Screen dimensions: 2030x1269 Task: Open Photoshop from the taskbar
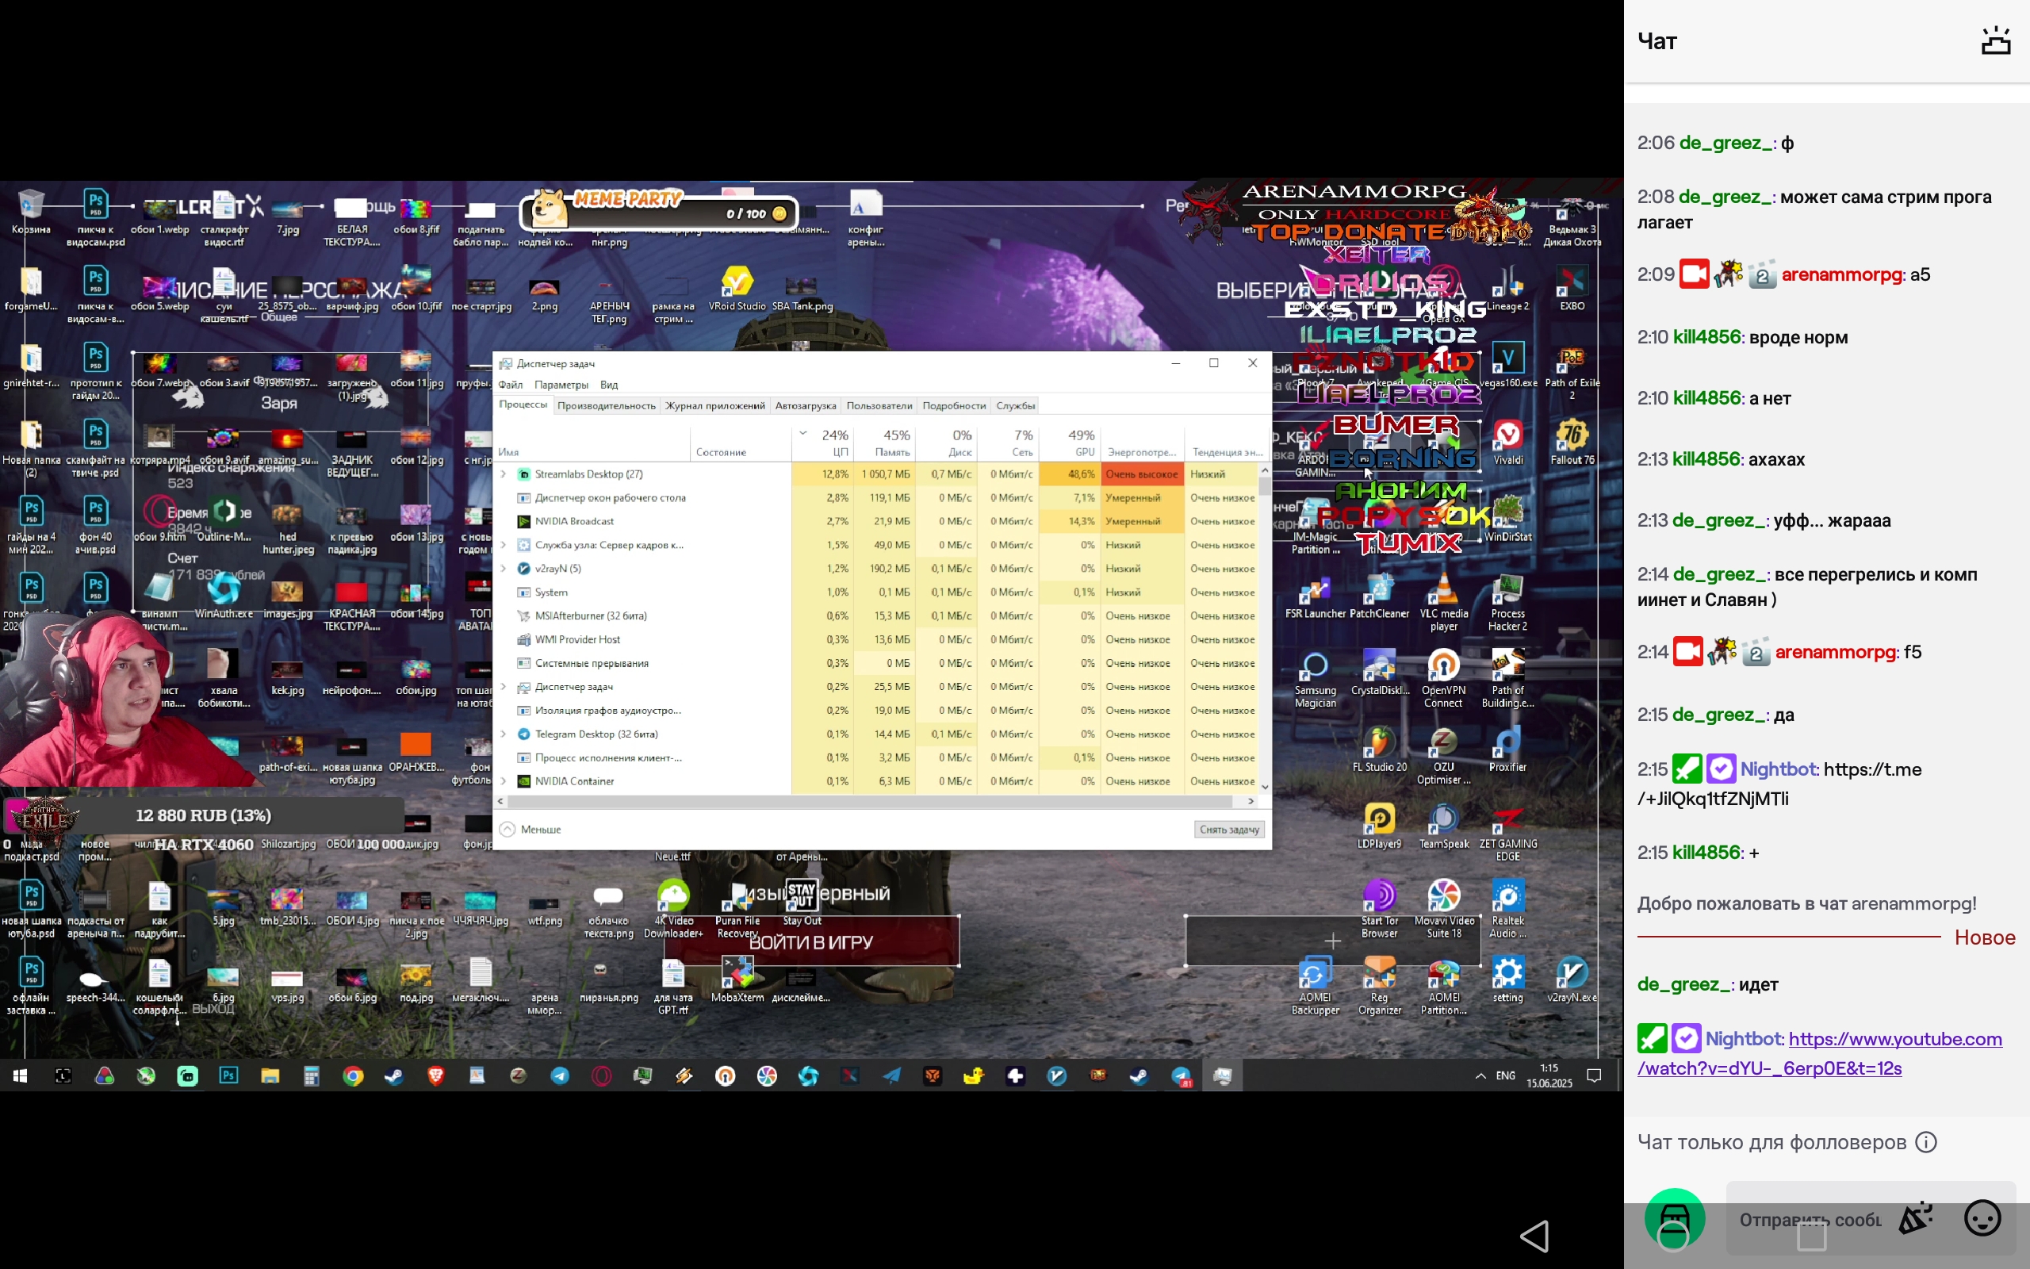tap(228, 1076)
